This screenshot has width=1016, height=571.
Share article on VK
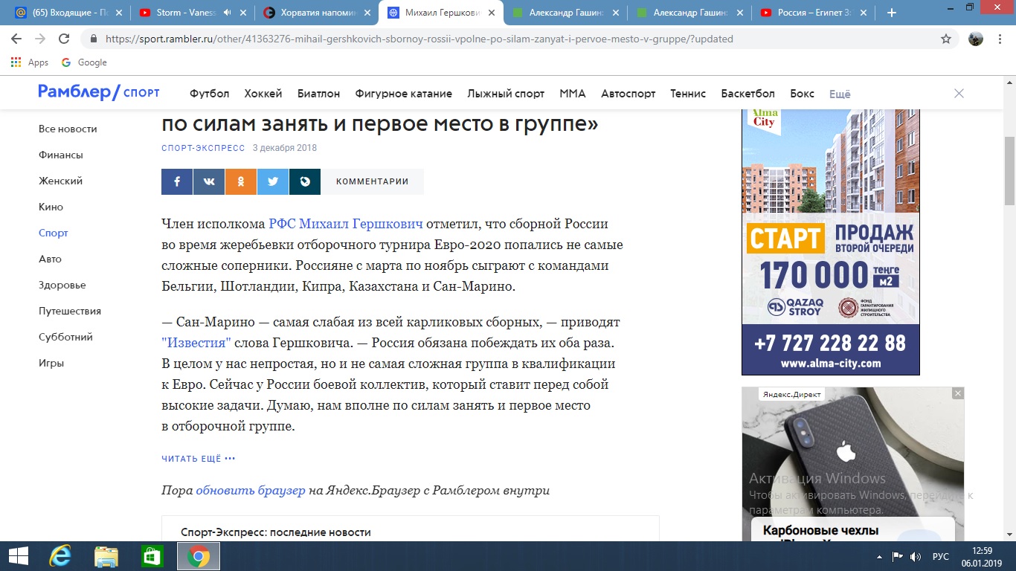point(209,181)
